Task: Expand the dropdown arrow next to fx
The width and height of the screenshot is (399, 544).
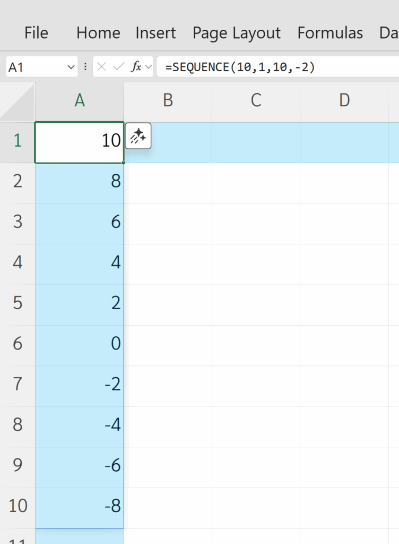Action: click(x=148, y=67)
